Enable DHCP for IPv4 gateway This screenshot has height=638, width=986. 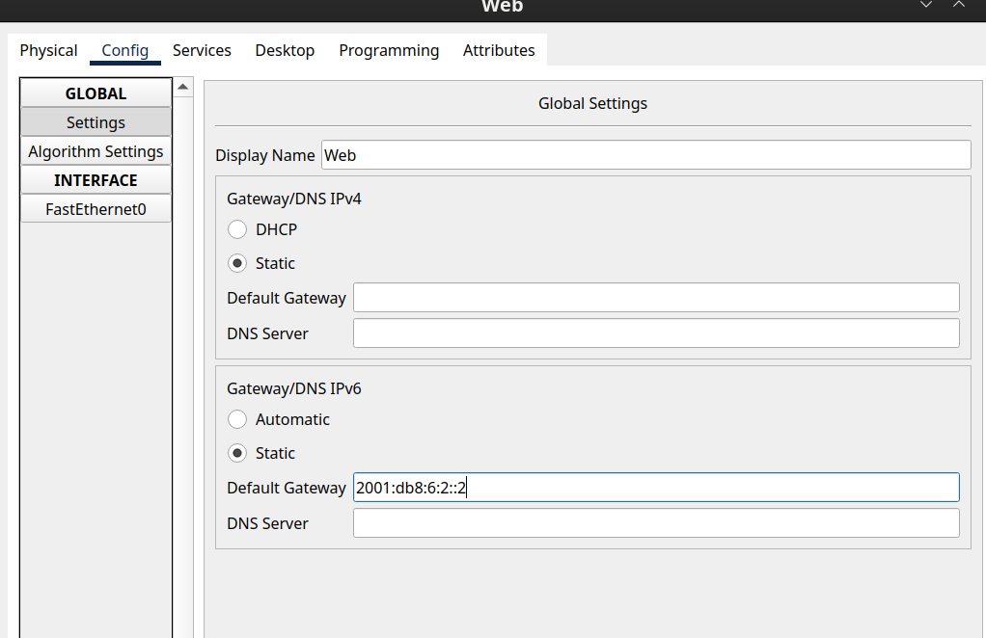pyautogui.click(x=237, y=229)
